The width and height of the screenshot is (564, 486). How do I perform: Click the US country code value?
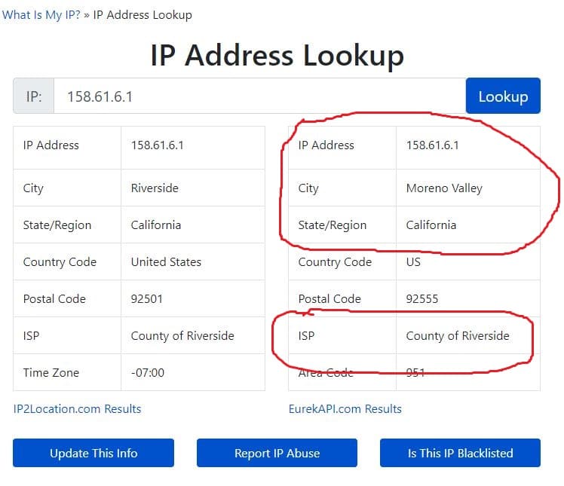413,262
